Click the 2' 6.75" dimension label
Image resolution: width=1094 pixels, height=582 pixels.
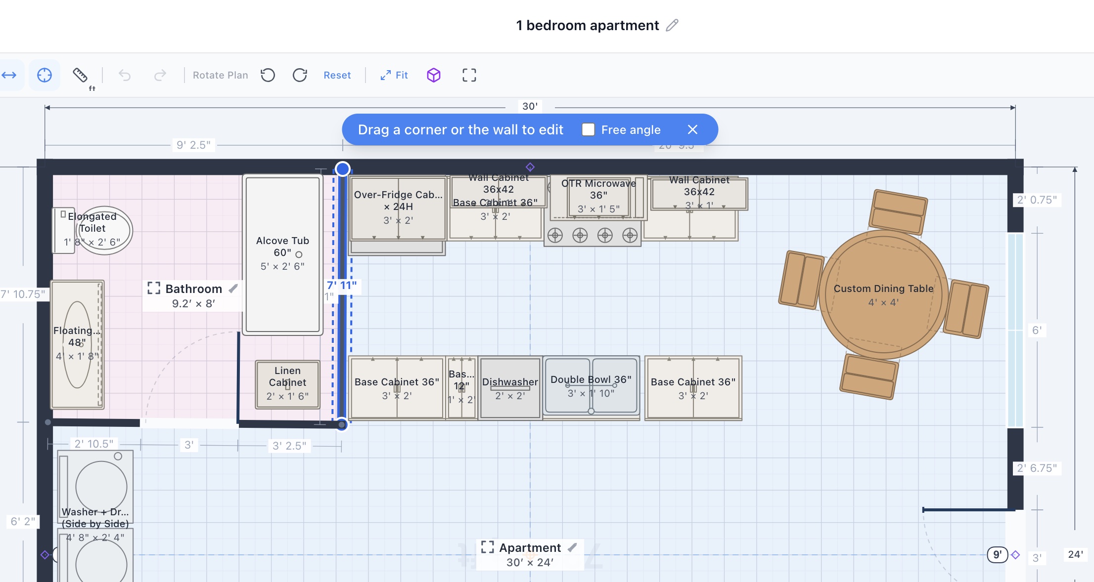(x=1037, y=468)
